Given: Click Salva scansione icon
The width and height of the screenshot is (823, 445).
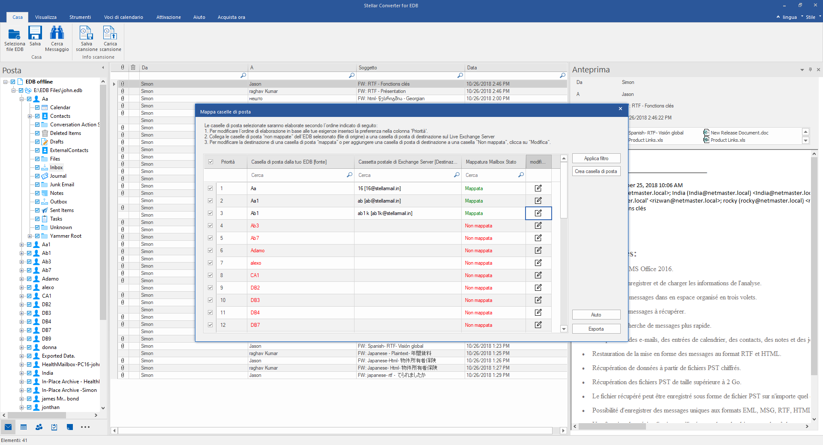Looking at the screenshot, I should tap(86, 33).
